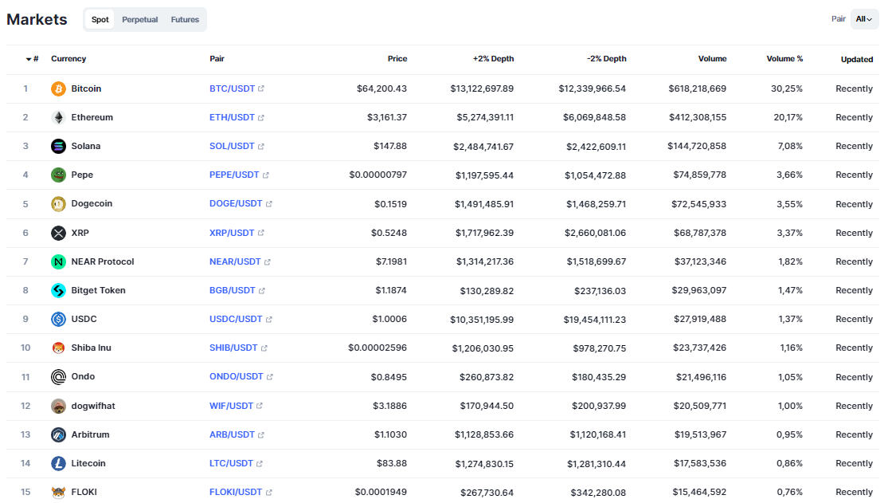Select the Solana volume share 7,08%

tap(790, 146)
